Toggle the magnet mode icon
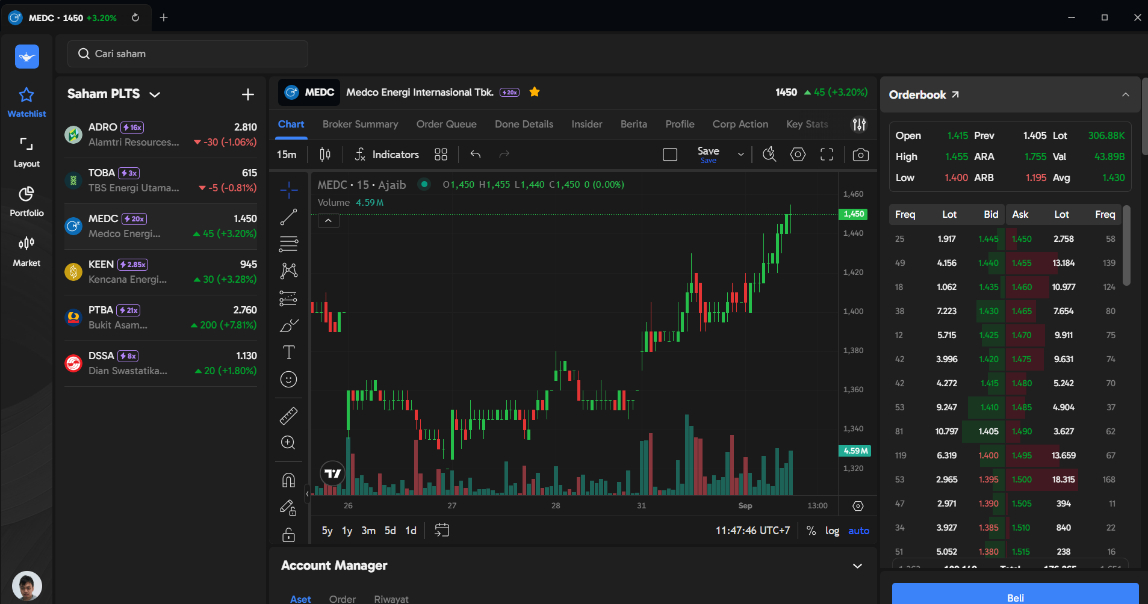This screenshot has width=1148, height=604. tap(289, 480)
